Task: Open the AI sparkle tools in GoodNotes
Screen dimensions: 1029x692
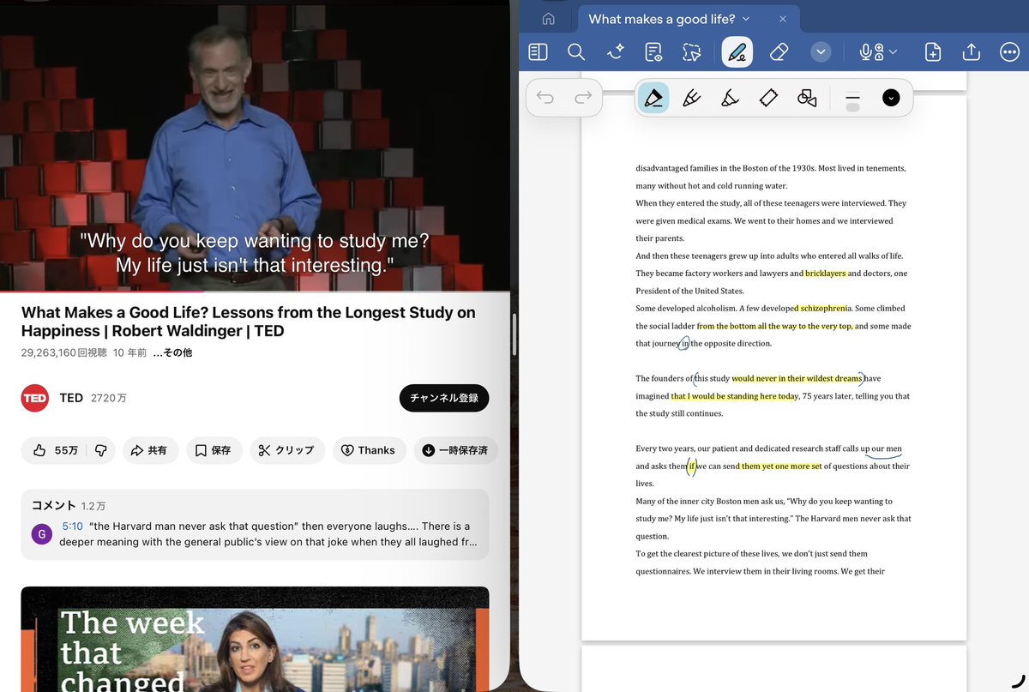Action: pyautogui.click(x=615, y=52)
